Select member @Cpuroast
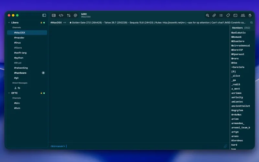Screen dimensions: 259x162 [x=238, y=54]
